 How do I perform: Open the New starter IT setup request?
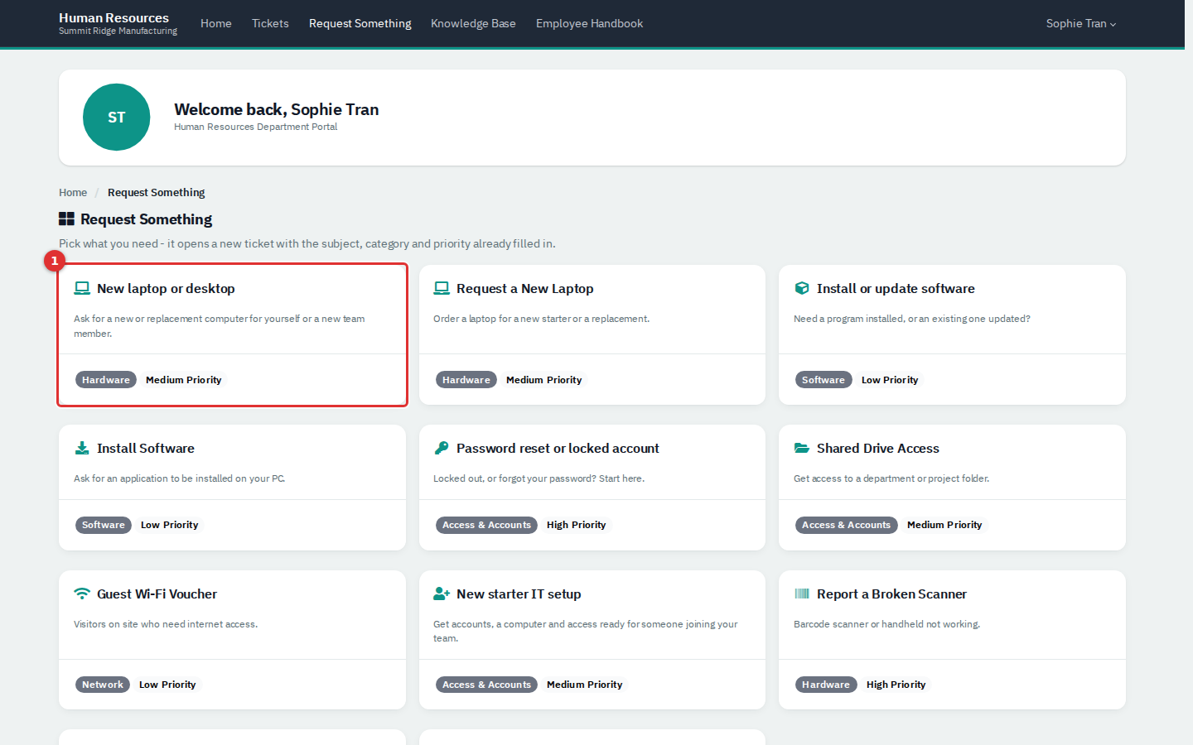click(592, 640)
